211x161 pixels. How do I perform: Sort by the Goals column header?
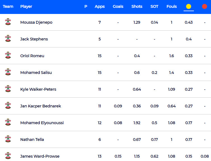(x=118, y=6)
